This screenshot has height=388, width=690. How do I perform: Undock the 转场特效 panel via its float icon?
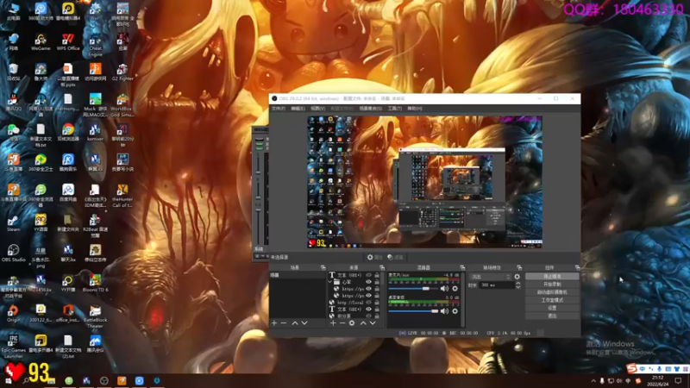point(519,267)
